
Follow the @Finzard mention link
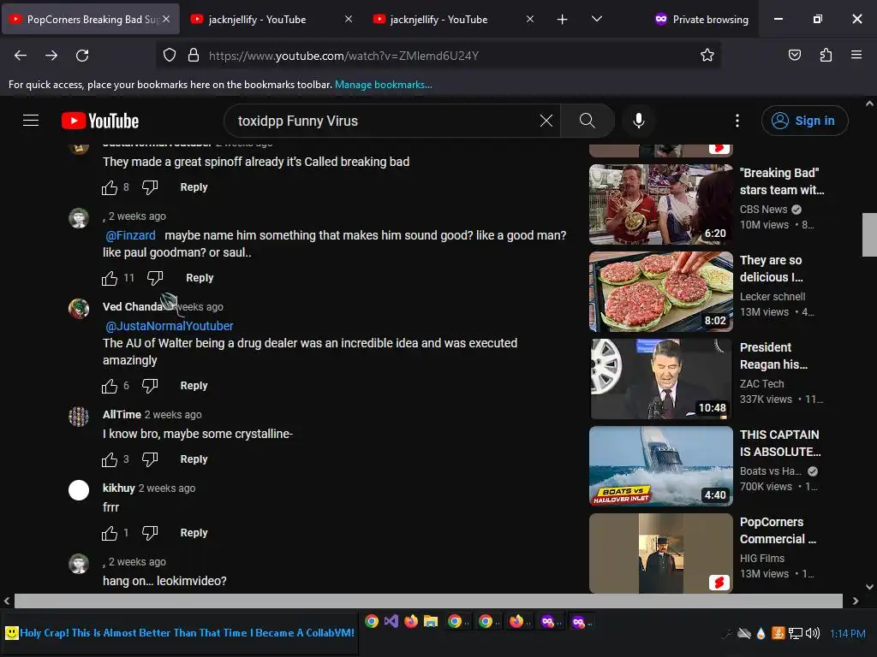tap(130, 235)
